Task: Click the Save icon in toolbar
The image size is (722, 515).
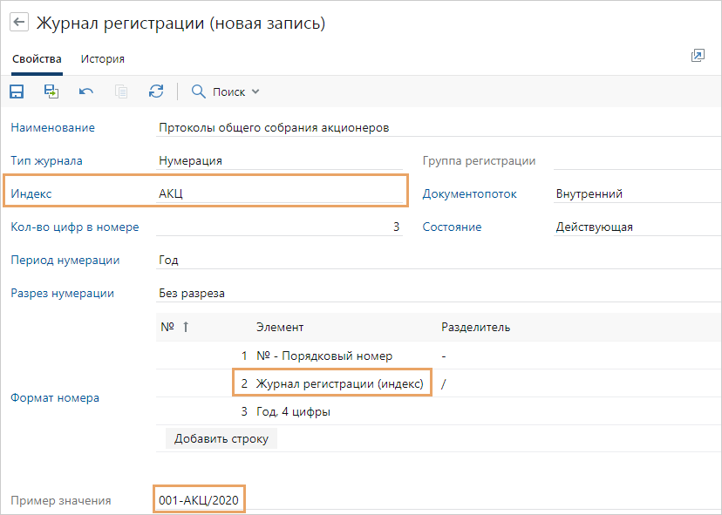Action: point(17,91)
